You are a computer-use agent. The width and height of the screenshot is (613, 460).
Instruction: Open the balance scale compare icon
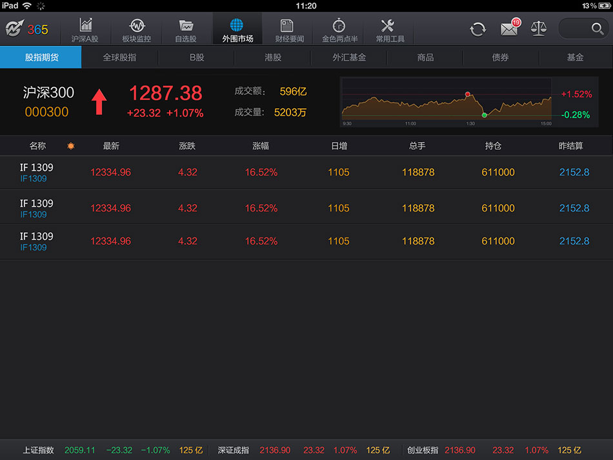click(x=538, y=29)
